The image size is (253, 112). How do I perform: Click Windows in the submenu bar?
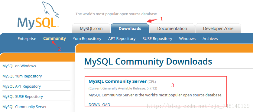pyautogui.click(x=187, y=39)
